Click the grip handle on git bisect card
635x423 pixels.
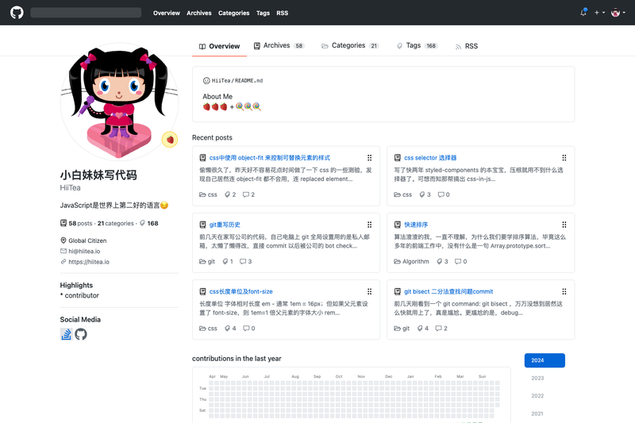point(564,291)
